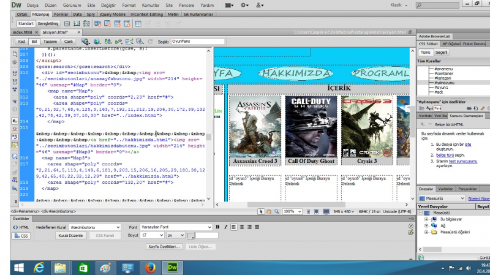Select Standart layout mode

(x=26, y=23)
